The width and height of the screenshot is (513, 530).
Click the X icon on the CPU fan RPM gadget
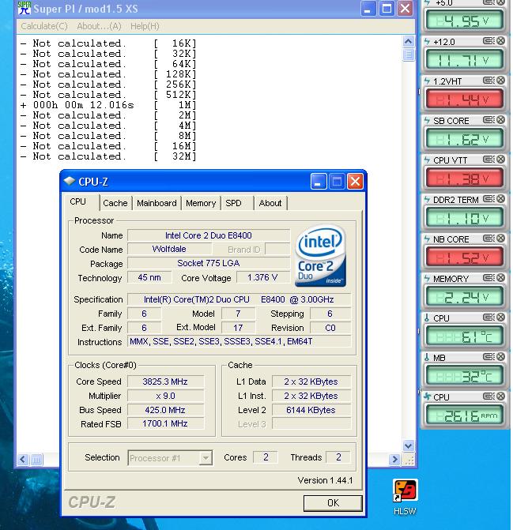[x=501, y=397]
